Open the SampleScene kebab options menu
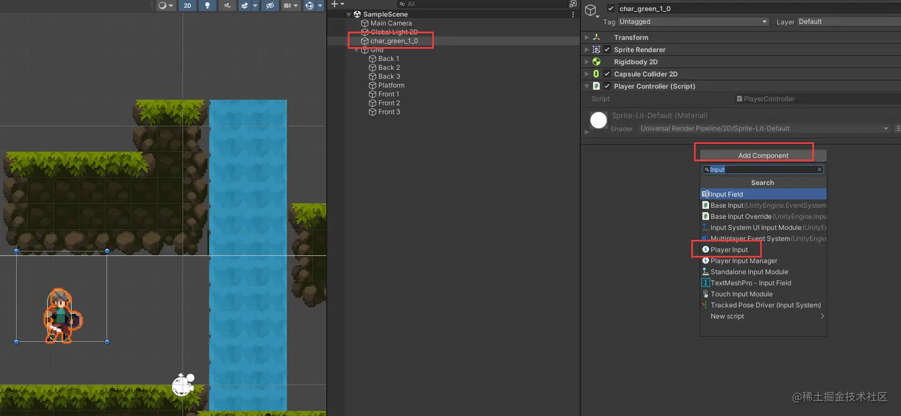Screen dimensions: 901x416 [573, 14]
